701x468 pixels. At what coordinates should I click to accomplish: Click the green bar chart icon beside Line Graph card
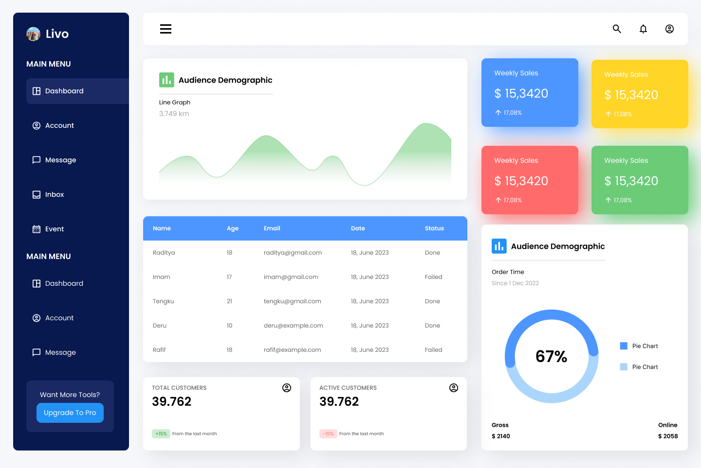point(166,80)
